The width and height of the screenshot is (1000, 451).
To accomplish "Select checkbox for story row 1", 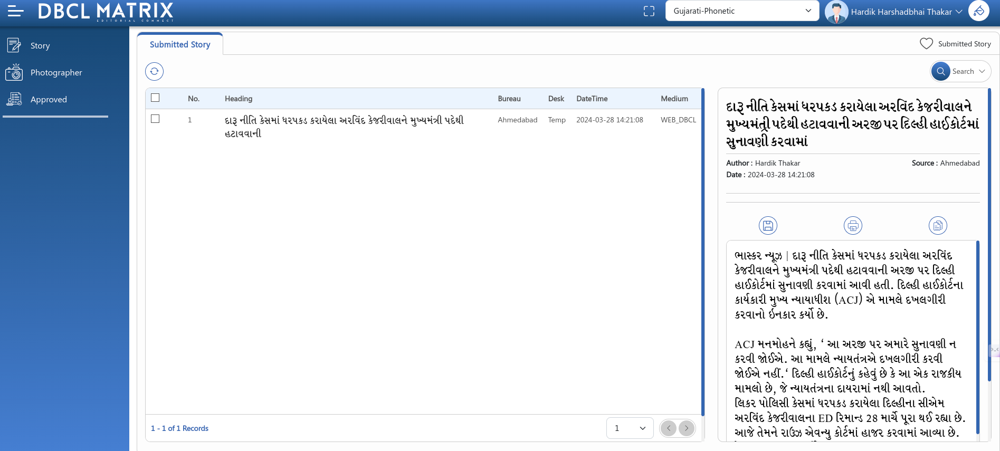I will [155, 119].
